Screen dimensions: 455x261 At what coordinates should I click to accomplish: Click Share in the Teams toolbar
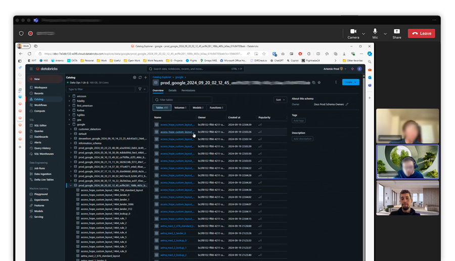click(397, 34)
